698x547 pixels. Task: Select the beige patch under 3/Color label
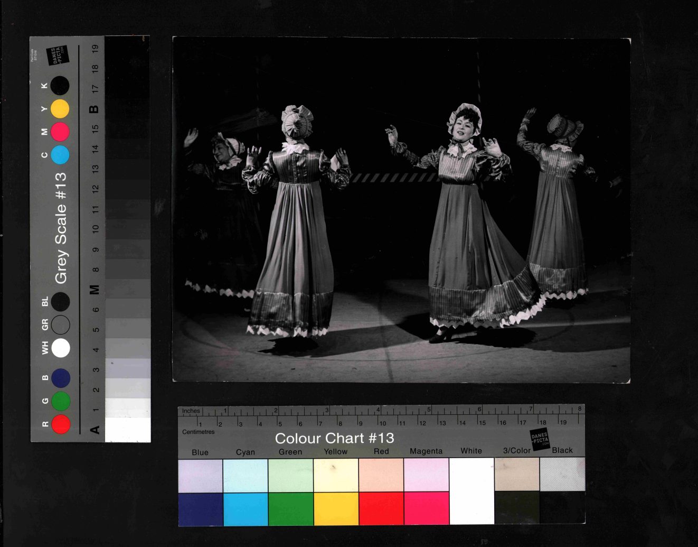coord(517,474)
